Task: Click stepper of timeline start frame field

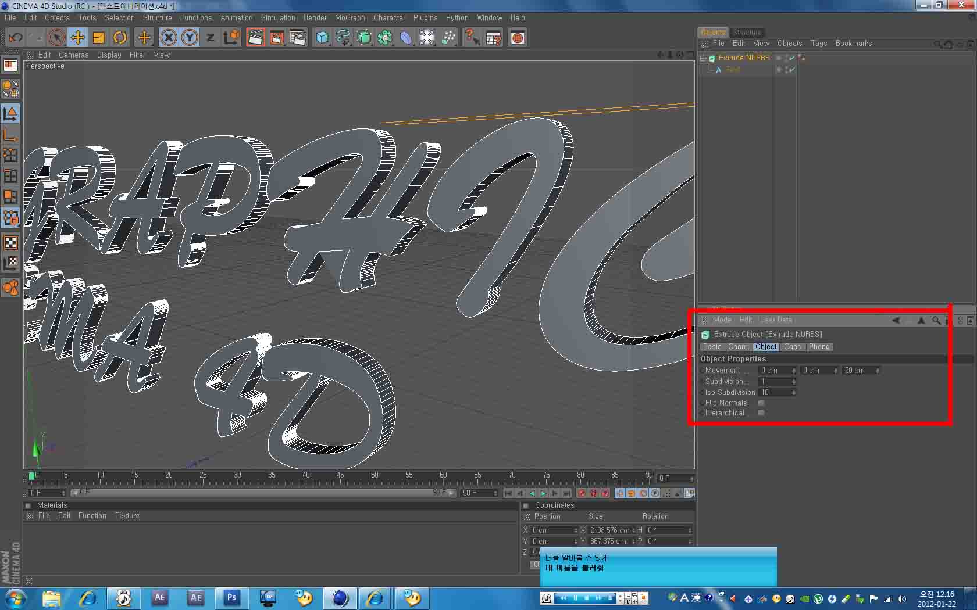Action: click(x=63, y=493)
